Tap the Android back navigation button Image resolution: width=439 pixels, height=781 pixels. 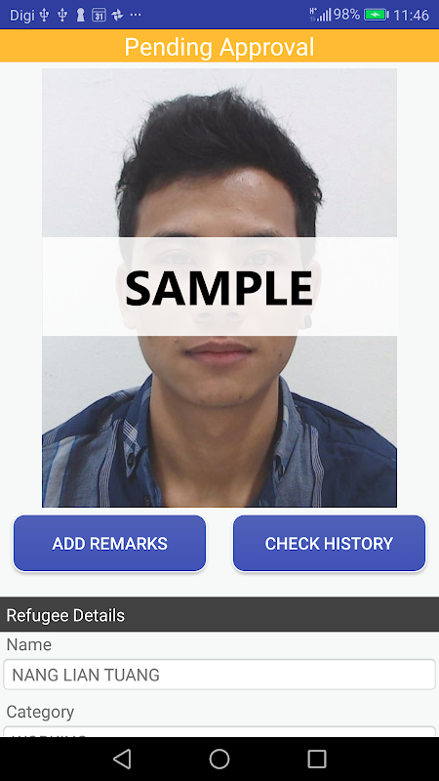[x=122, y=760]
